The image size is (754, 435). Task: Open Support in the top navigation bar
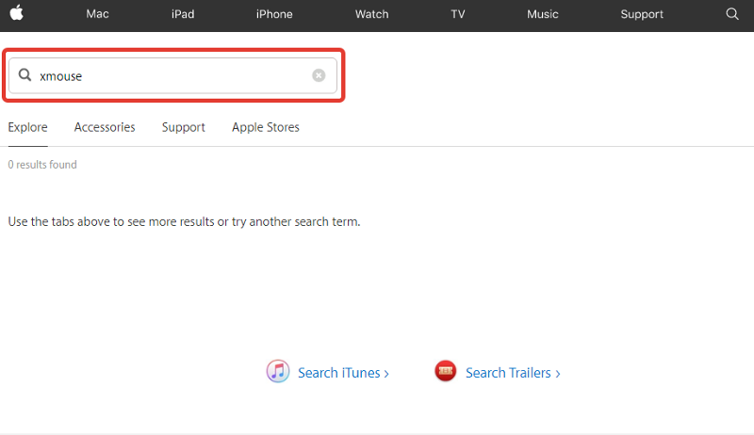click(x=642, y=14)
